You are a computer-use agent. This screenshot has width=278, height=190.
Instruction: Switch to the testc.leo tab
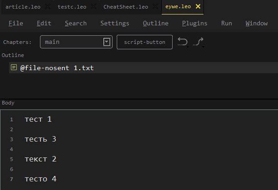click(72, 7)
